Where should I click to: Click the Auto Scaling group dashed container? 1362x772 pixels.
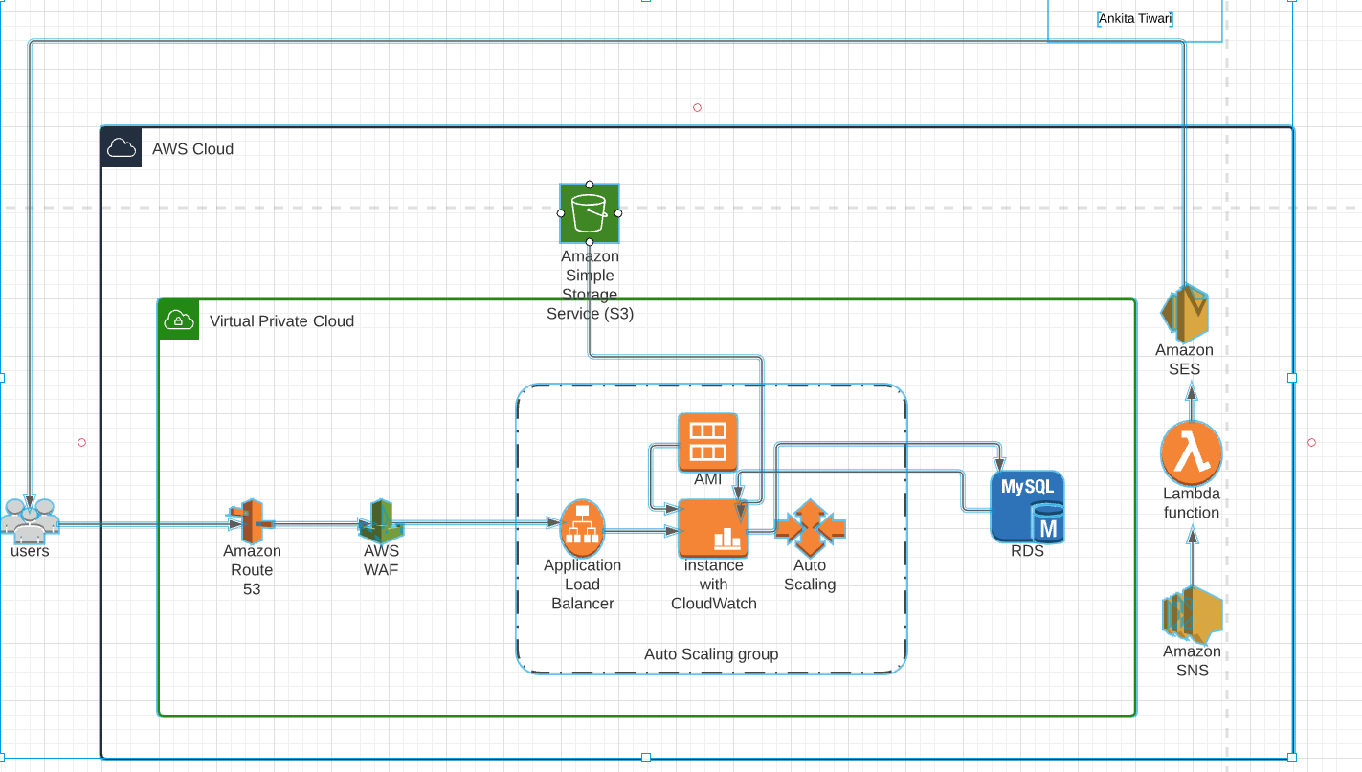point(711,654)
